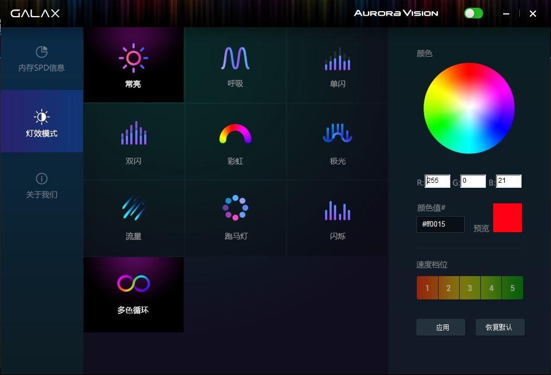The width and height of the screenshot is (551, 375).
Task: Select the 跑马灯 marquee effect
Action: pyautogui.click(x=235, y=218)
